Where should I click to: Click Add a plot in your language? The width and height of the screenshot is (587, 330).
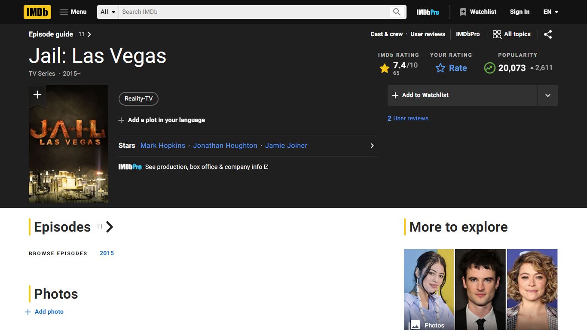tap(162, 120)
